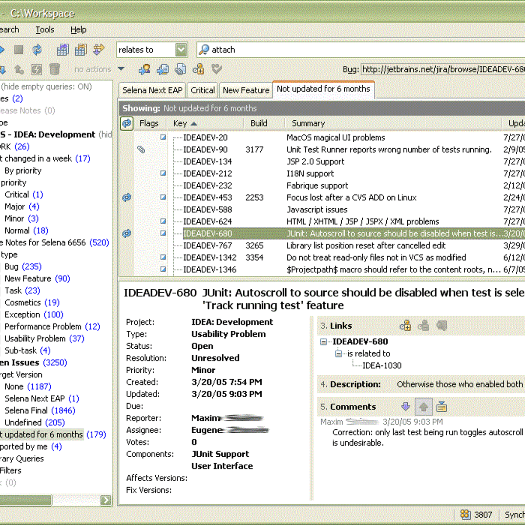525x525 pixels.
Task: Toggle the flag box on IDEADEV-624 row
Action: (163, 221)
